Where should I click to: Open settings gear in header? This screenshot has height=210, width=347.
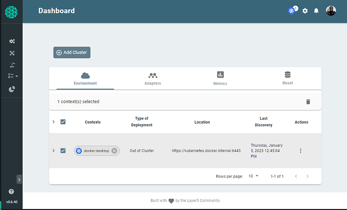pyautogui.click(x=305, y=11)
